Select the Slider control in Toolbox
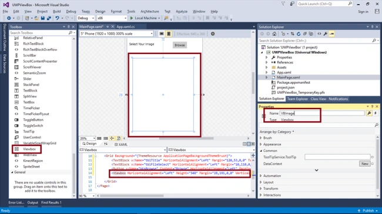This screenshot has height=214, width=382. coord(27,79)
